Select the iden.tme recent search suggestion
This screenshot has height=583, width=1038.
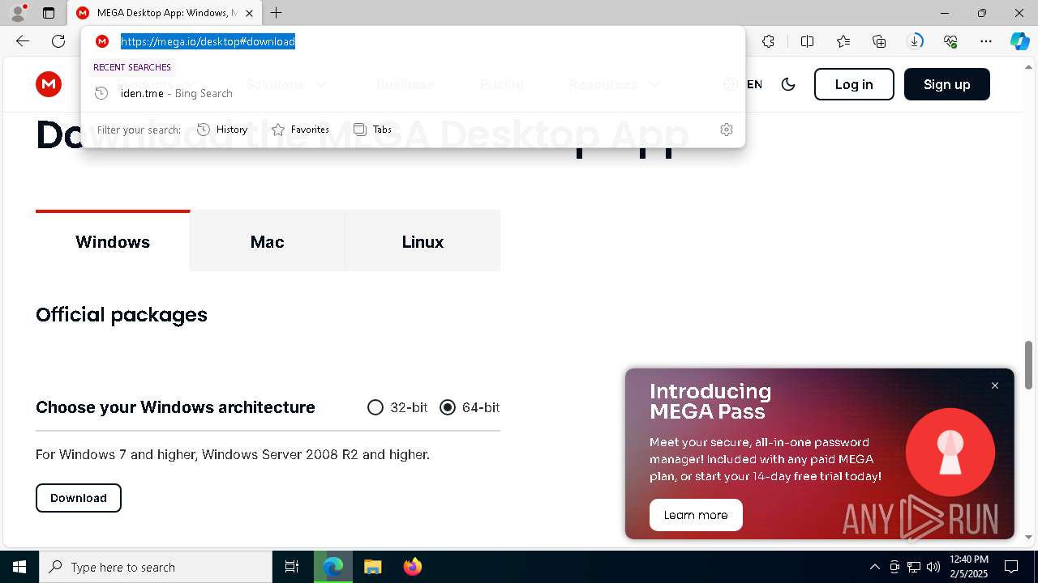click(x=413, y=93)
